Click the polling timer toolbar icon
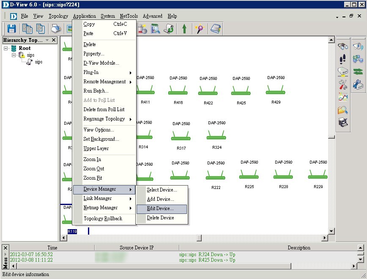The height and width of the screenshot is (279, 367). tap(142, 29)
